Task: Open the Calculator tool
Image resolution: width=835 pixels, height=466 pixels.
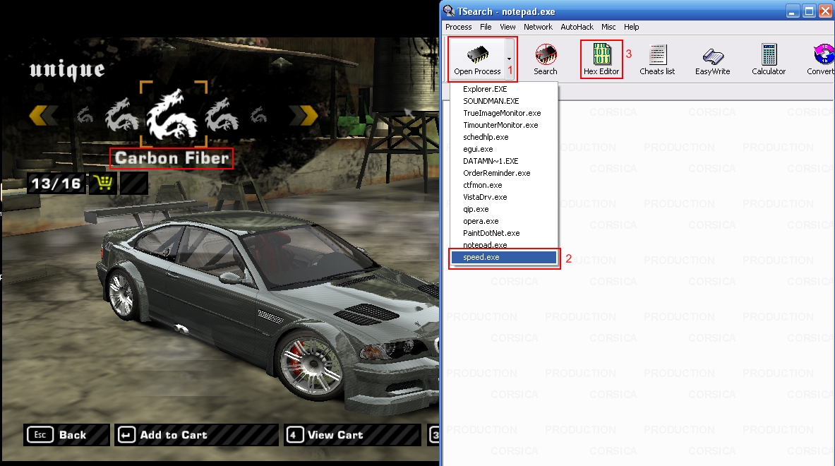Action: pyautogui.click(x=769, y=59)
